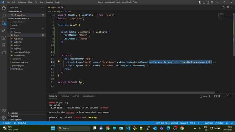Split the terminal panel

coord(216,96)
